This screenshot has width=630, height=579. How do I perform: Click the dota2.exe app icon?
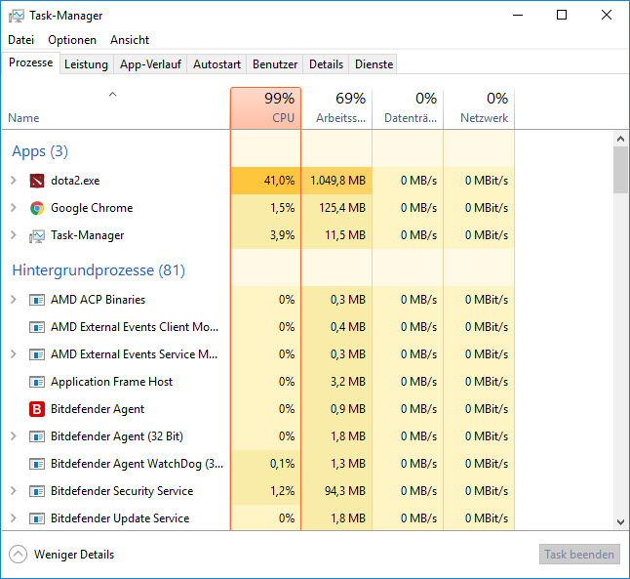37,181
